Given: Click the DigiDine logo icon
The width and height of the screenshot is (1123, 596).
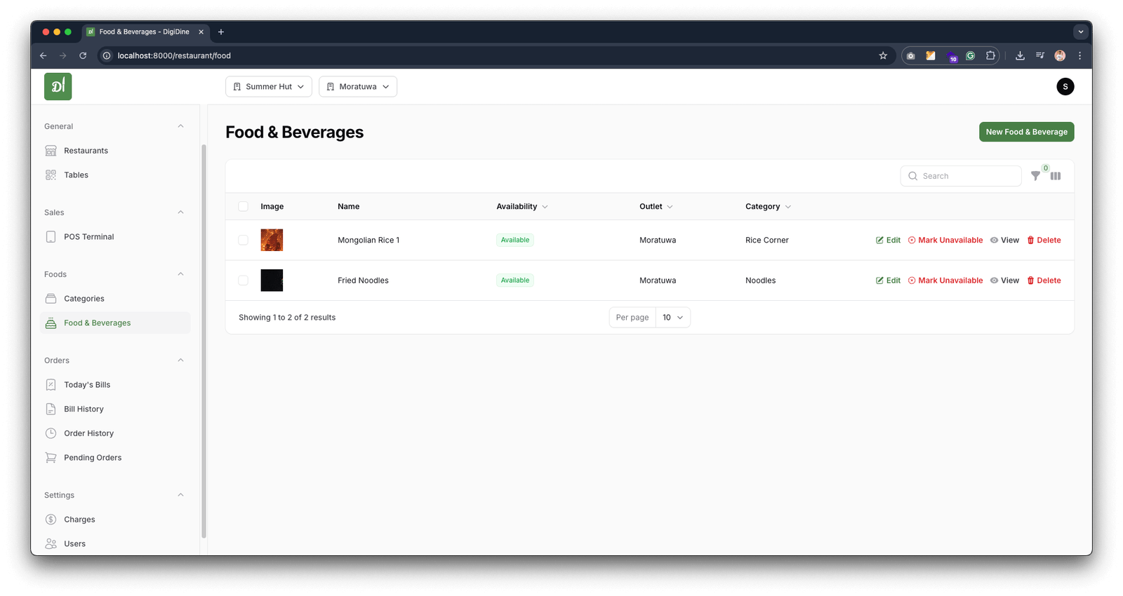Looking at the screenshot, I should click(x=58, y=86).
